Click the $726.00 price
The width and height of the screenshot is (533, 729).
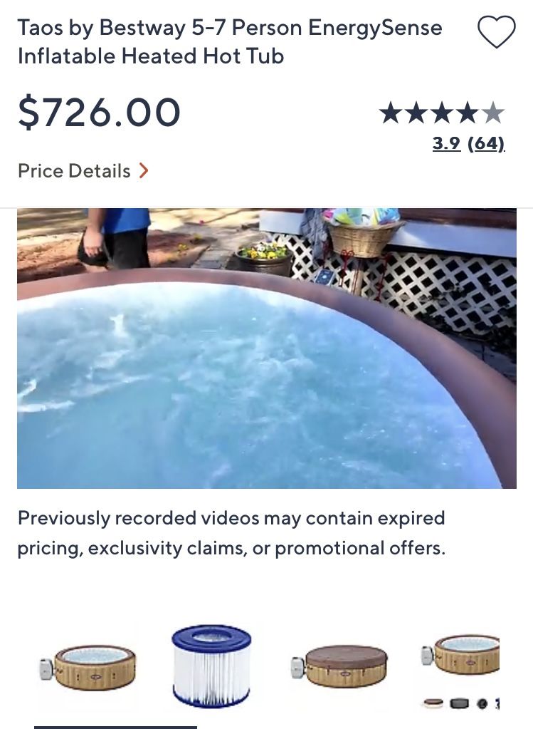(99, 113)
